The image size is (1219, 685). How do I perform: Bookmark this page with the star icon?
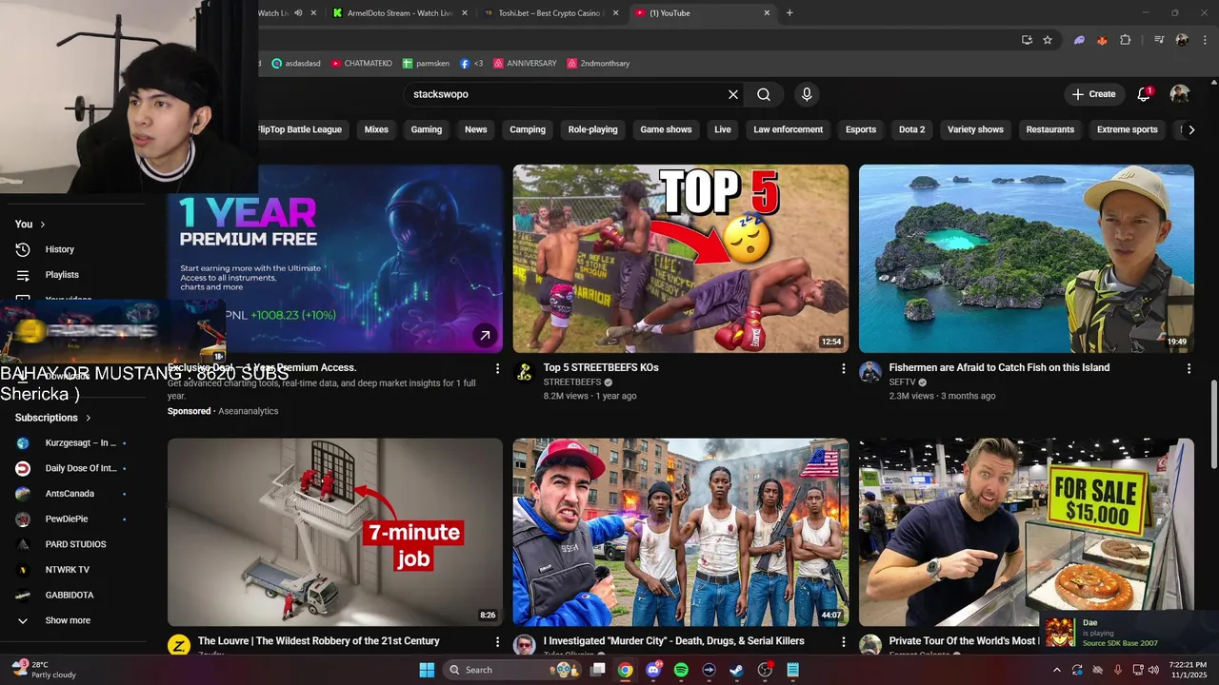pos(1048,40)
